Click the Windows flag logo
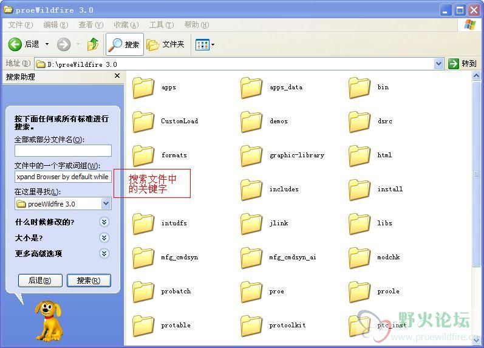Viewport: 484px width, 348px height. pyautogui.click(x=470, y=25)
